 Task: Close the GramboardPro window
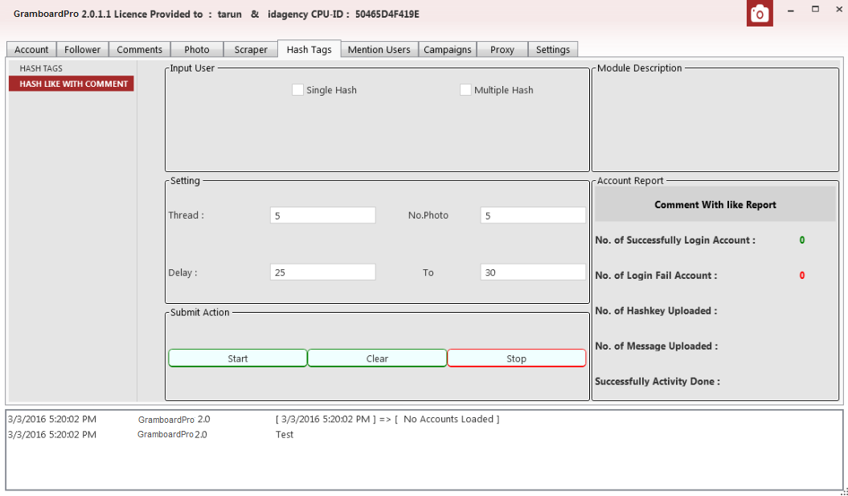point(839,10)
